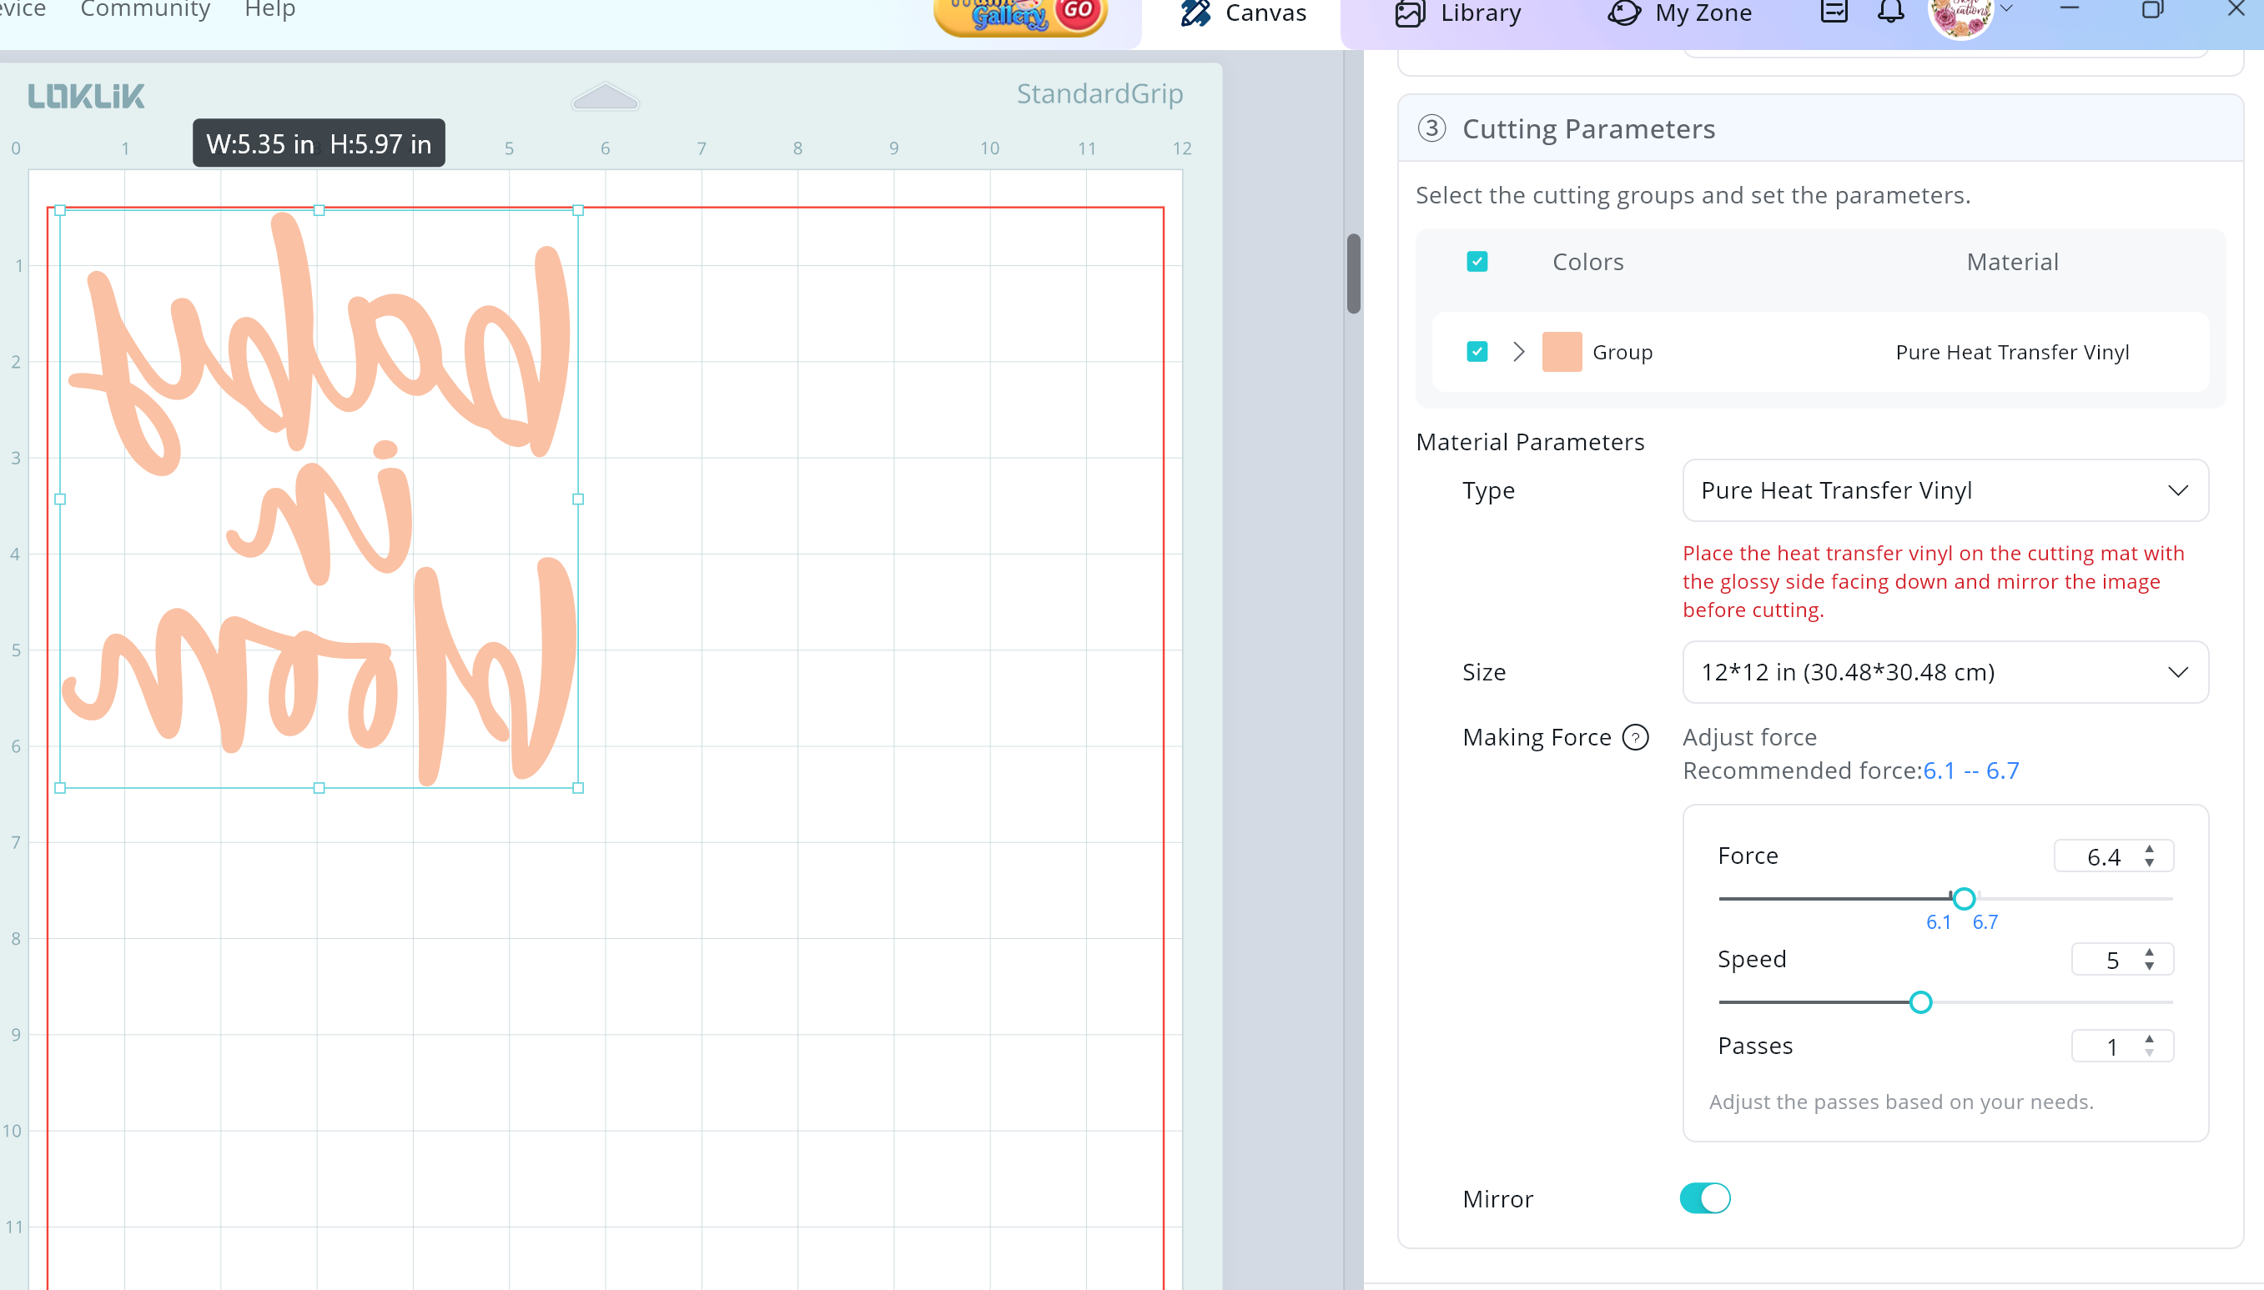
Task: Open the task list checklist icon
Action: 1834,12
